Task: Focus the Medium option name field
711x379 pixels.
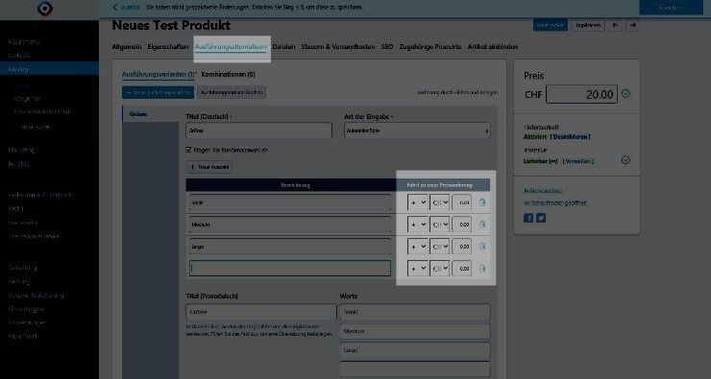Action: (290, 225)
